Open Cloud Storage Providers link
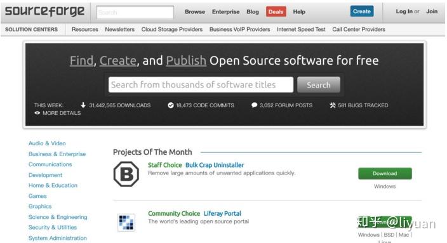The height and width of the screenshot is (243, 447). point(172,29)
